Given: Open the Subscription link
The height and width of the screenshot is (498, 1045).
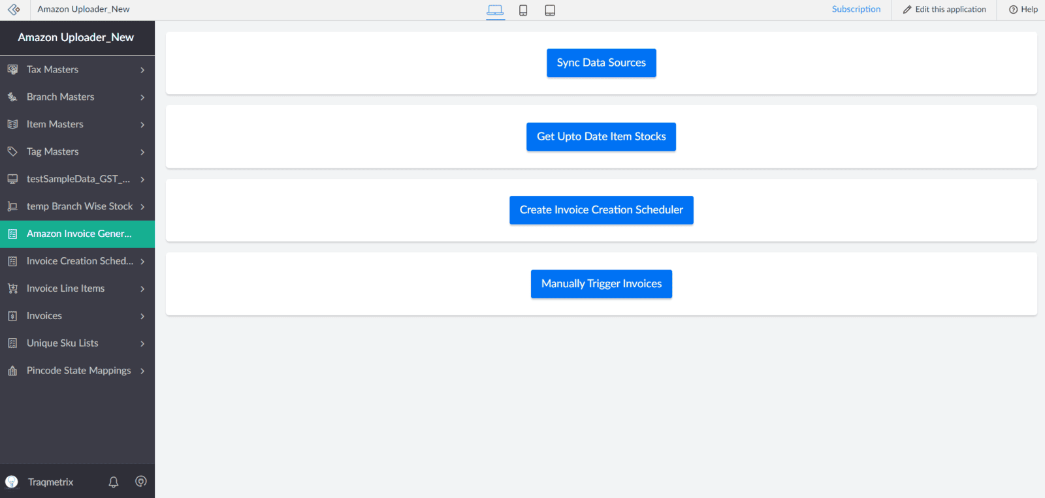Looking at the screenshot, I should click(856, 9).
